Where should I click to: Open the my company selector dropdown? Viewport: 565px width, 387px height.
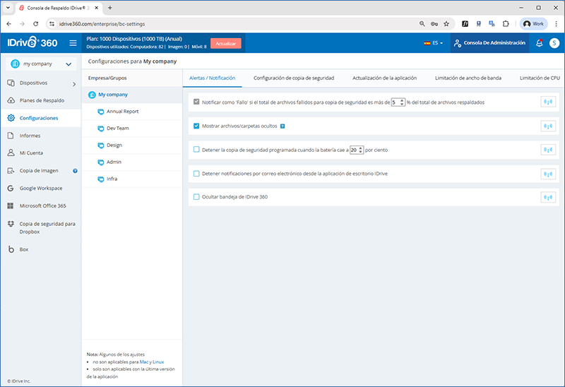40,64
